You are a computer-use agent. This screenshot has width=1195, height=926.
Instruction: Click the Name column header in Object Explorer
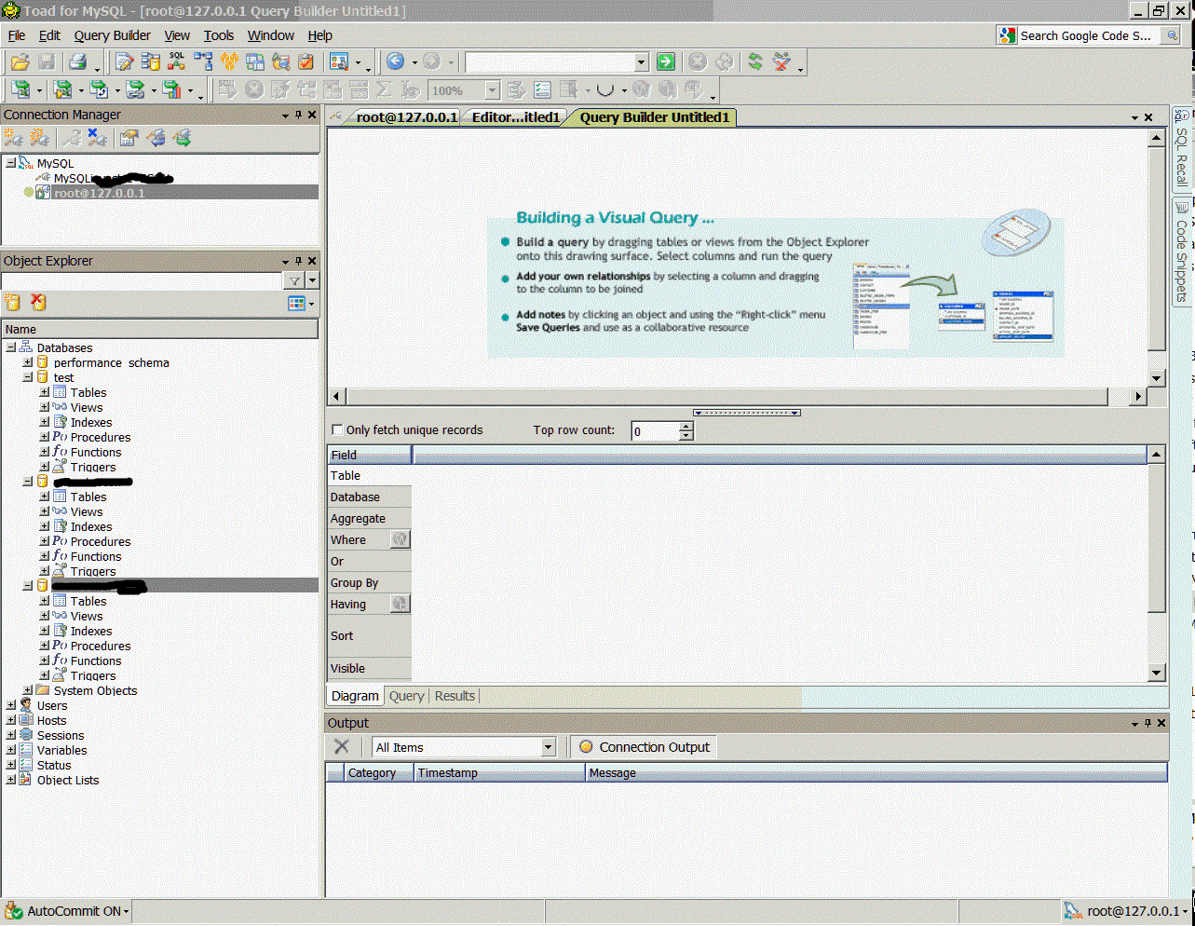point(159,329)
